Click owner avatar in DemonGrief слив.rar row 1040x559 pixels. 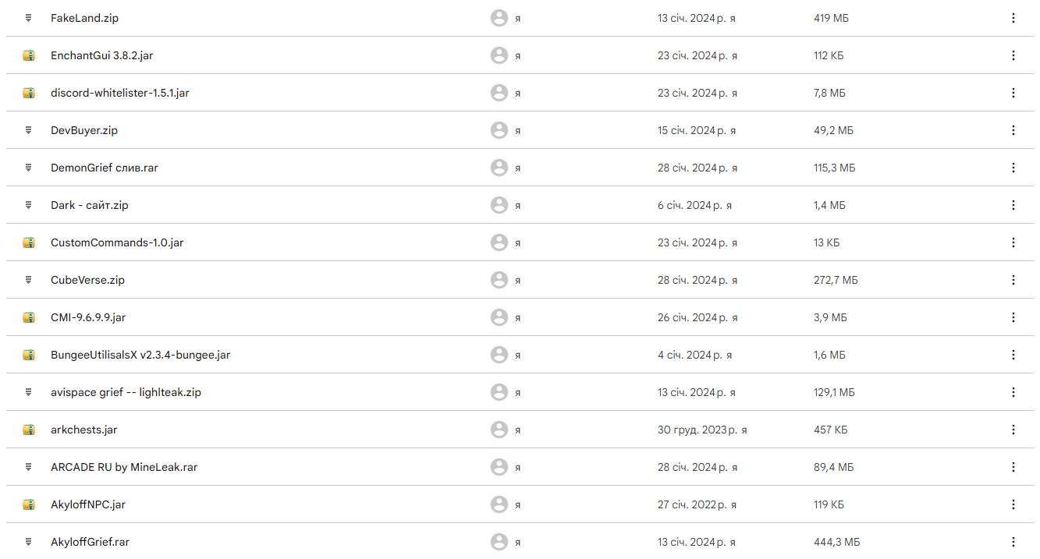499,168
